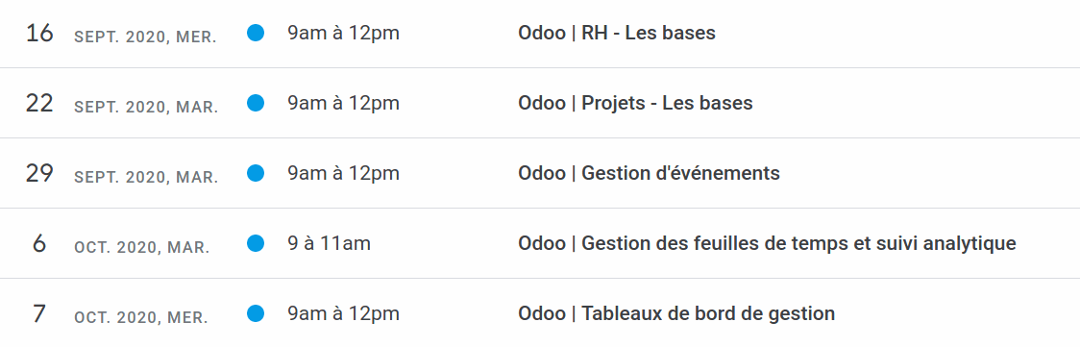This screenshot has width=1080, height=347.
Task: Open Gestion des feuilles de temps event
Action: coord(767,244)
